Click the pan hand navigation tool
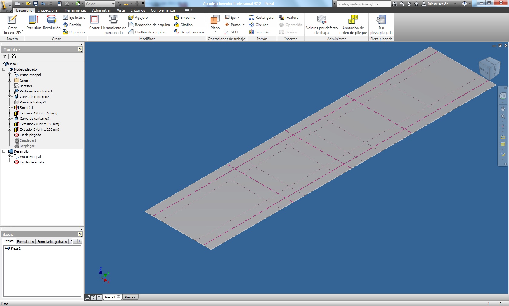This screenshot has height=306, width=509. click(x=503, y=109)
